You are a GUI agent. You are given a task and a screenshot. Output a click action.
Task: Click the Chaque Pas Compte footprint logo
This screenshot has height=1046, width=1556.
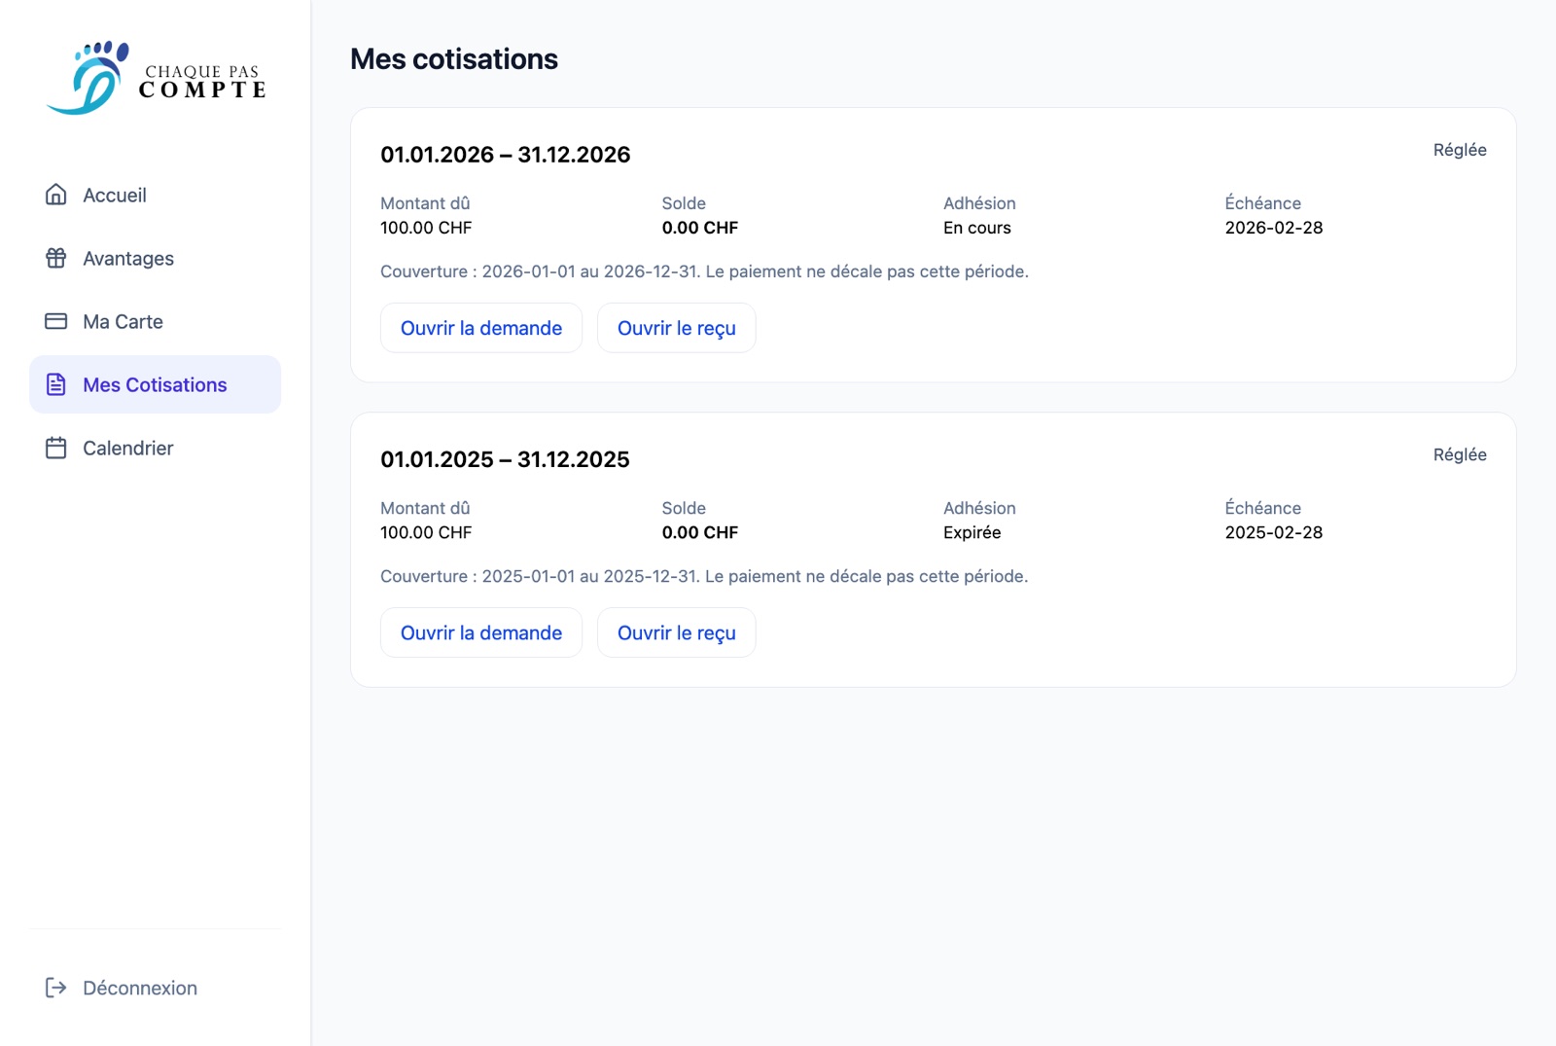point(156,78)
